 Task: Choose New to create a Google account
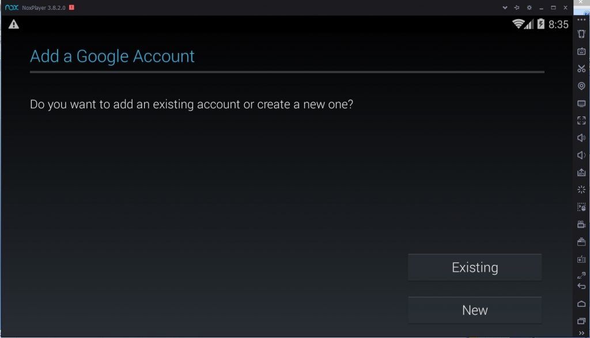(x=474, y=309)
